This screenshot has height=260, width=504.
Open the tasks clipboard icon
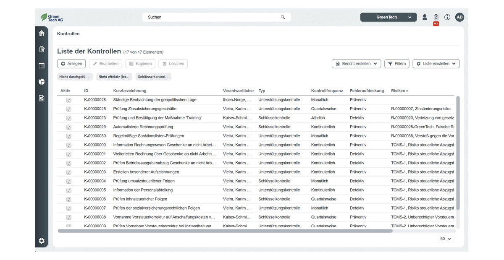[436, 17]
